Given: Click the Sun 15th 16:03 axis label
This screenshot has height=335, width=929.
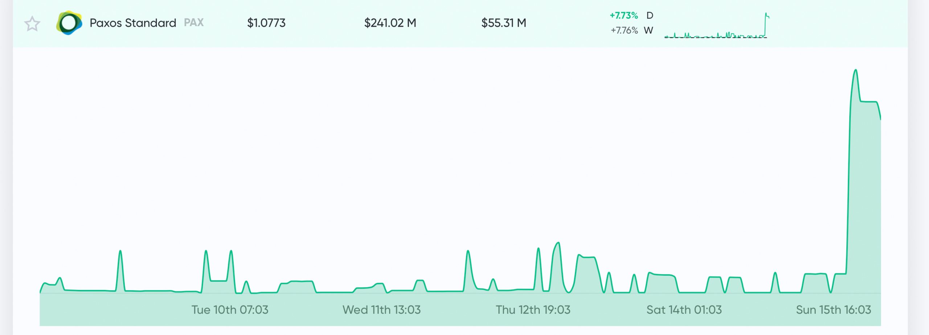Looking at the screenshot, I should tap(834, 310).
